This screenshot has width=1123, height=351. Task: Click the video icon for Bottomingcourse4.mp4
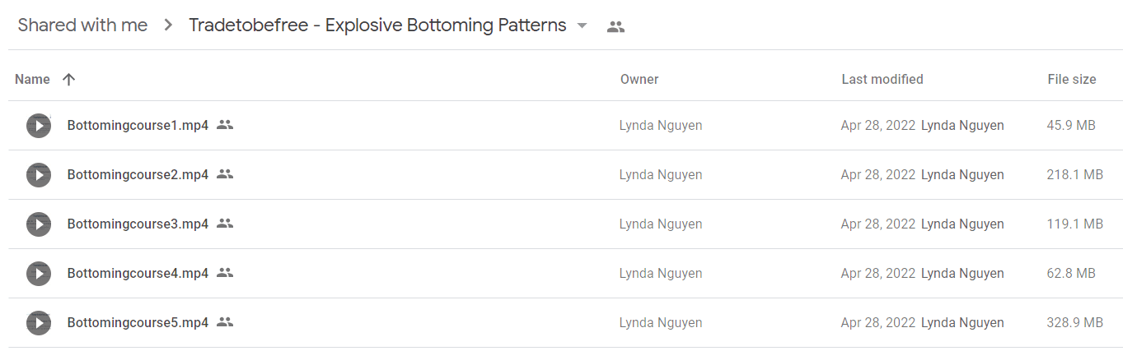[x=39, y=274]
